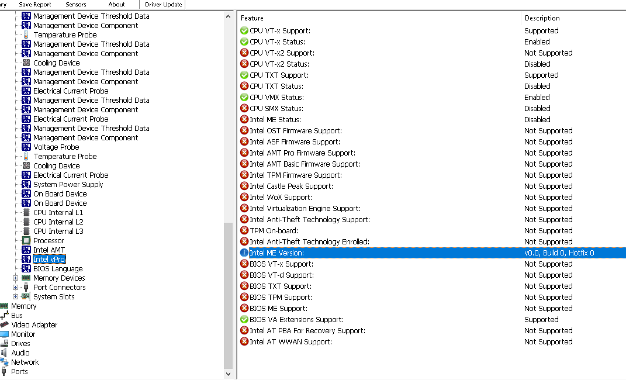The width and height of the screenshot is (626, 380).
Task: Select the BIOS ME Support row
Action: point(432,308)
